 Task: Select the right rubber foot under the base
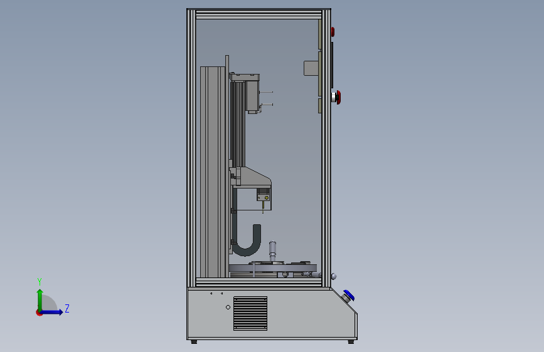351,342
